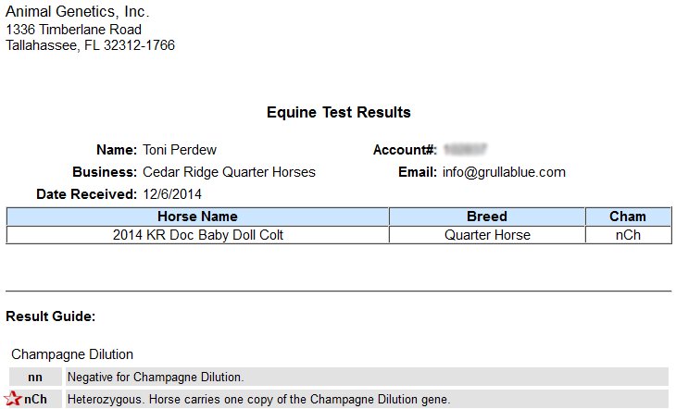Image resolution: width=676 pixels, height=409 pixels.
Task: Click the Cham column header
Action: point(628,217)
